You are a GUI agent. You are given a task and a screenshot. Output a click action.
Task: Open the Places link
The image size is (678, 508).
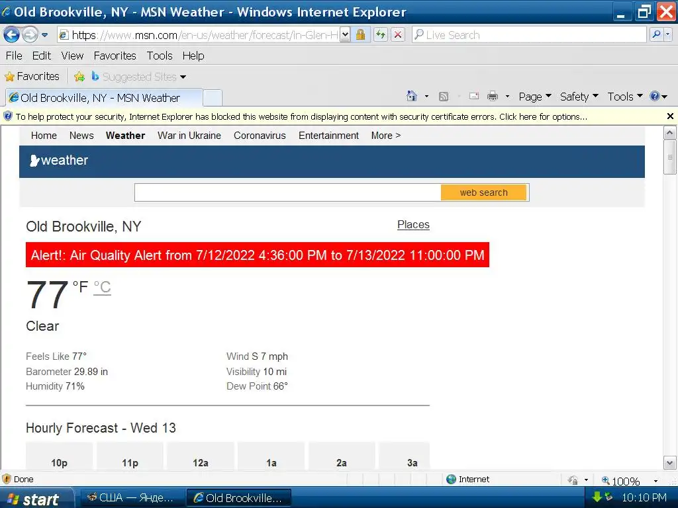pos(413,225)
